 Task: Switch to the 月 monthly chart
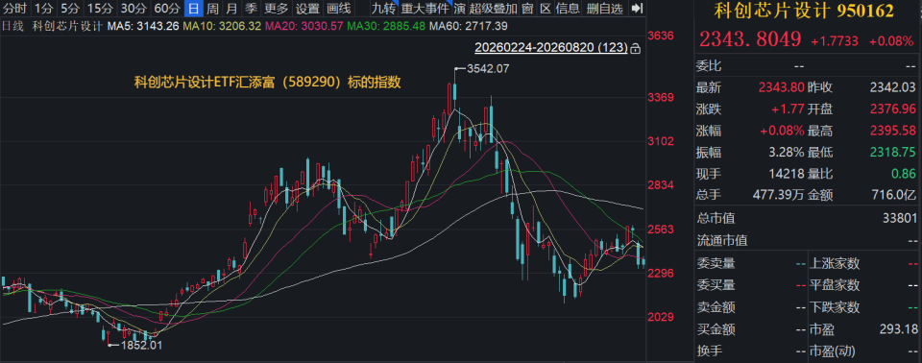[x=231, y=9]
